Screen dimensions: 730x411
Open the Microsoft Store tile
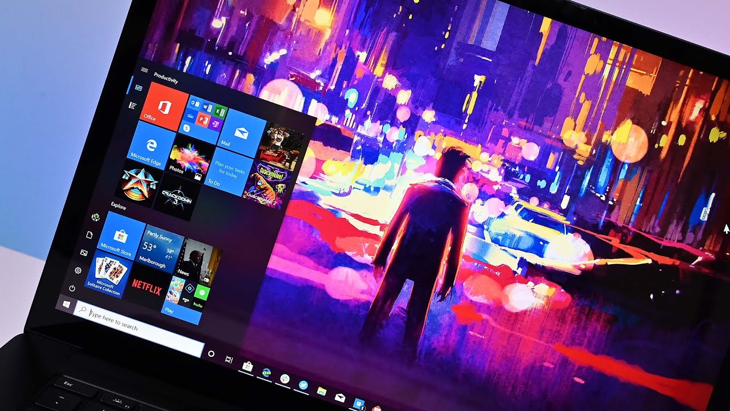pyautogui.click(x=121, y=235)
